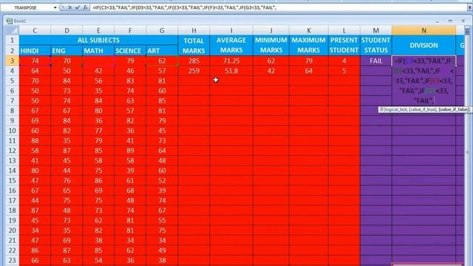The height and width of the screenshot is (266, 473).
Task: Select column I header
Action: click(x=231, y=30)
